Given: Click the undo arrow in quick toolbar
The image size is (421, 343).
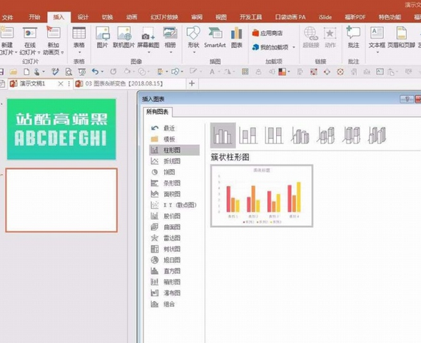Looking at the screenshot, I should (96, 71).
